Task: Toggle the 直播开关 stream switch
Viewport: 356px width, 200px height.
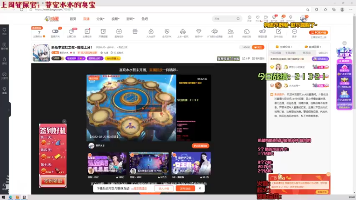Action: tap(55, 32)
